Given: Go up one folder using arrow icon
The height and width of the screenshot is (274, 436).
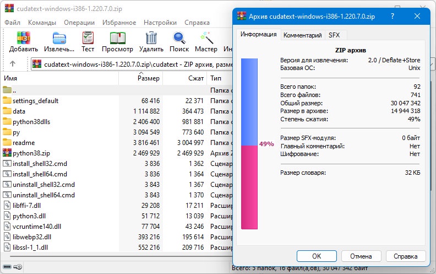Looking at the screenshot, I should (x=13, y=64).
